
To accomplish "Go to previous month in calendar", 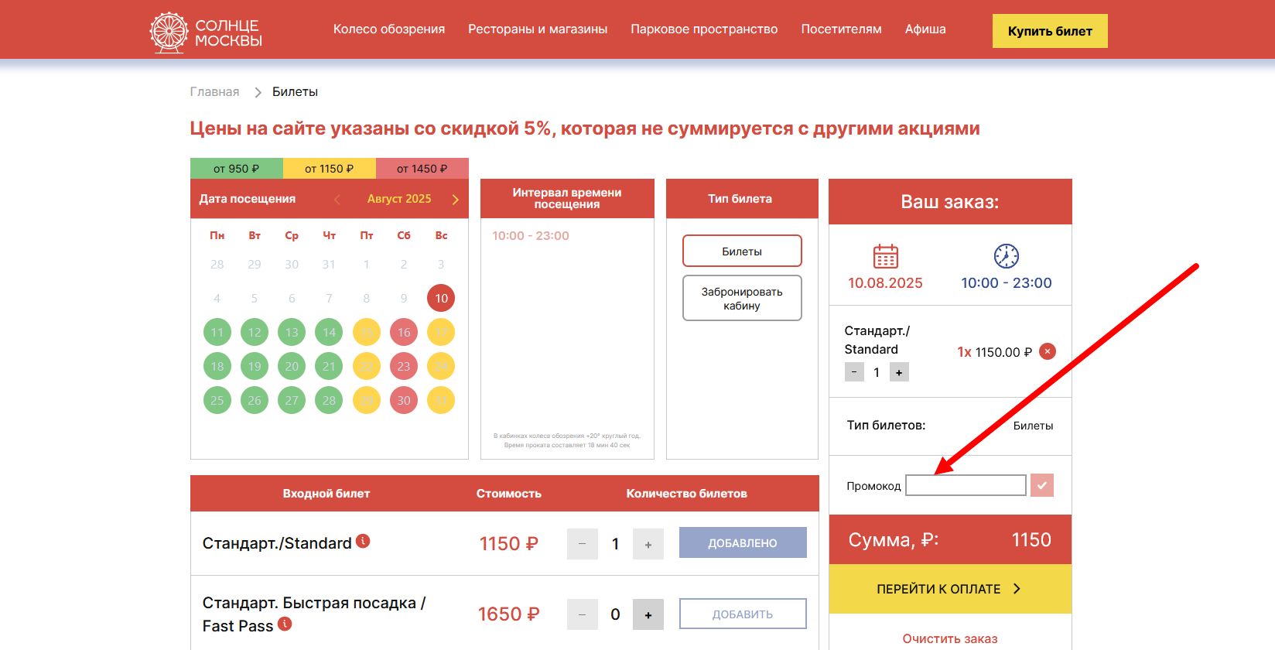I will (337, 200).
